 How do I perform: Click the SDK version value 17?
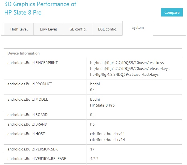92,149
